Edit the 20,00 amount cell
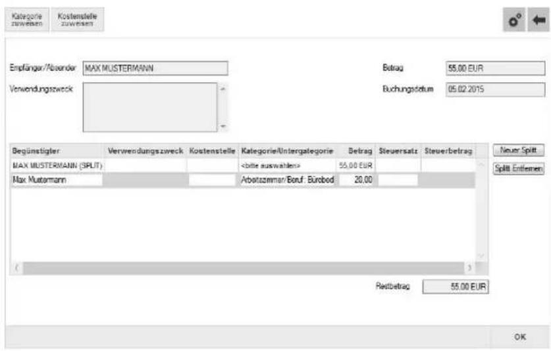This screenshot has width=551, height=351. coord(356,180)
